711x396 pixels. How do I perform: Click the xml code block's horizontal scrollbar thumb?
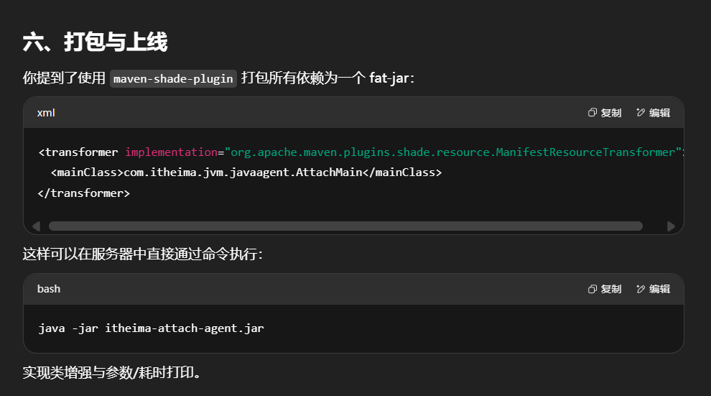(x=345, y=226)
